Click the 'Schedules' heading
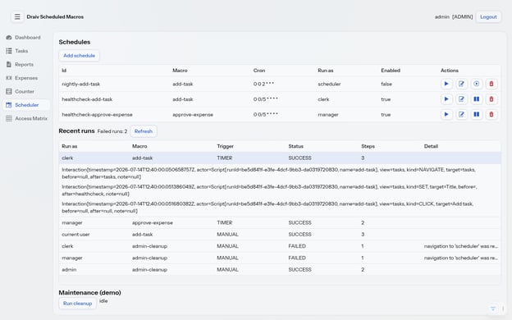The image size is (512, 320). click(75, 42)
